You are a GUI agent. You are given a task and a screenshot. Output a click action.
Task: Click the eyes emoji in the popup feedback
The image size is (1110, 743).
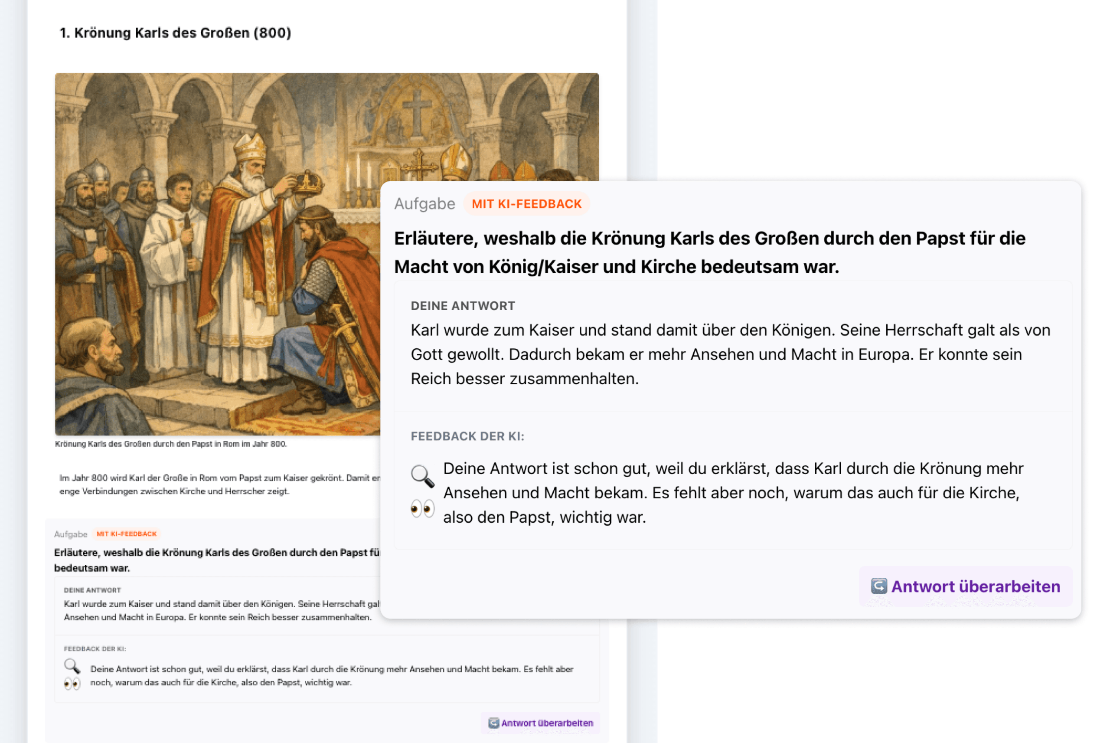tap(422, 508)
